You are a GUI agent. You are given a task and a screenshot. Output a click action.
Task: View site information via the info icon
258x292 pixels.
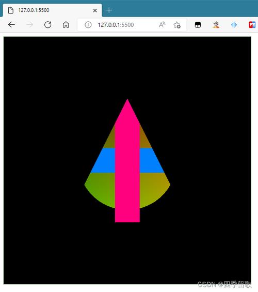[x=88, y=25]
